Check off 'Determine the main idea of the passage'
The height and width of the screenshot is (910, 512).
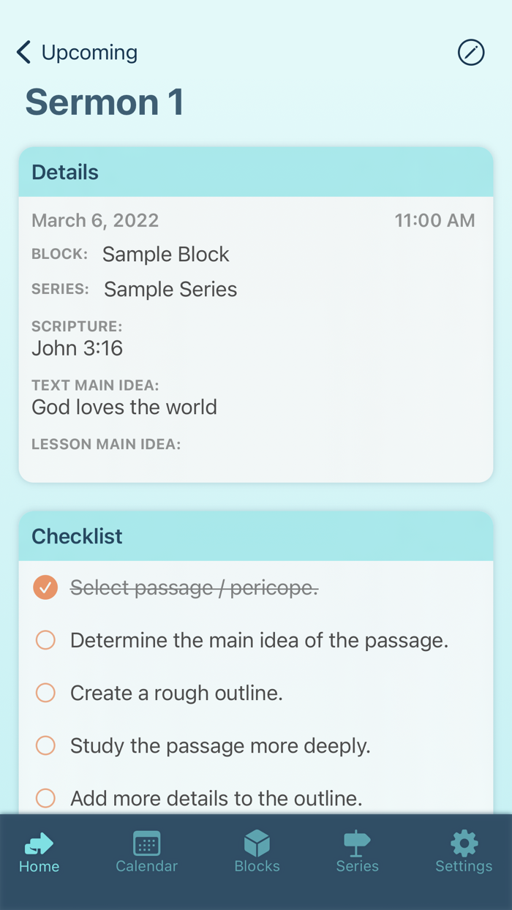pyautogui.click(x=45, y=640)
